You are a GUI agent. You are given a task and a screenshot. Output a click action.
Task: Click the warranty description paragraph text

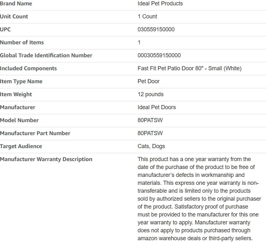[x=199, y=199]
